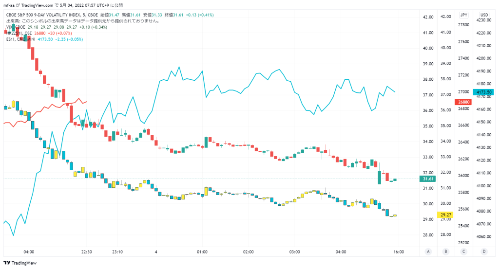Click the red 26880 price label
The image size is (499, 269).
463,102
